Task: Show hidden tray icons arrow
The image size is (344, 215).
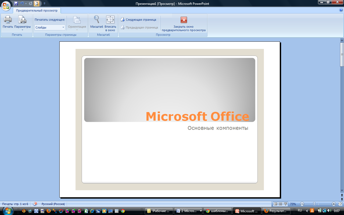Action: point(307,211)
